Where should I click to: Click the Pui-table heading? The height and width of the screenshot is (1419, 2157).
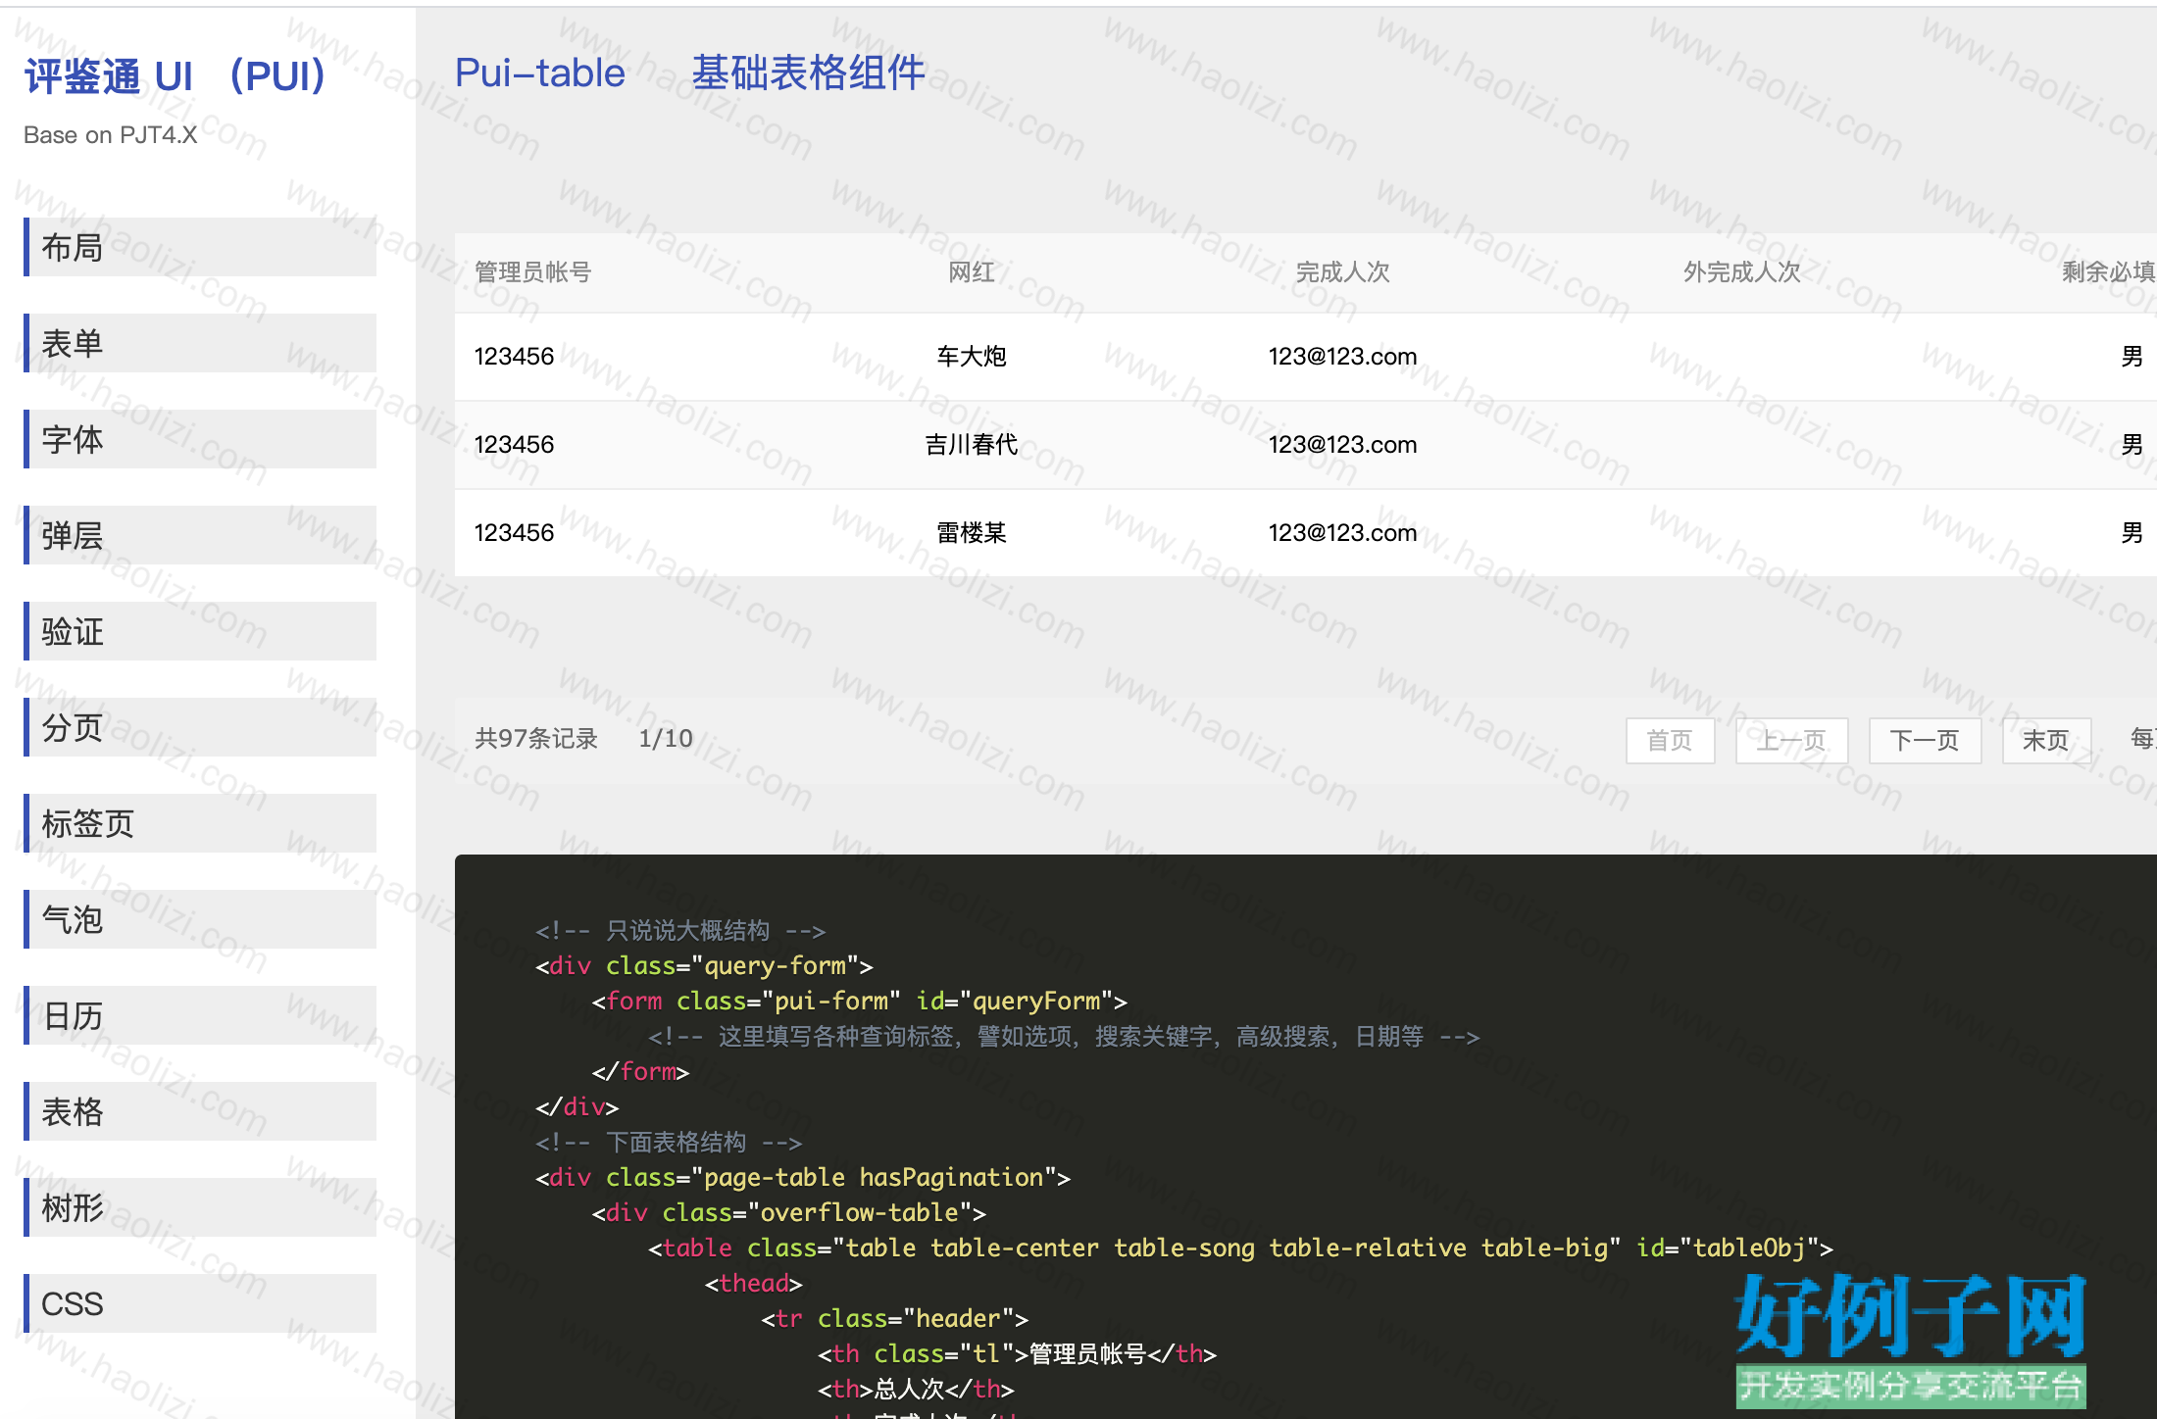540,73
